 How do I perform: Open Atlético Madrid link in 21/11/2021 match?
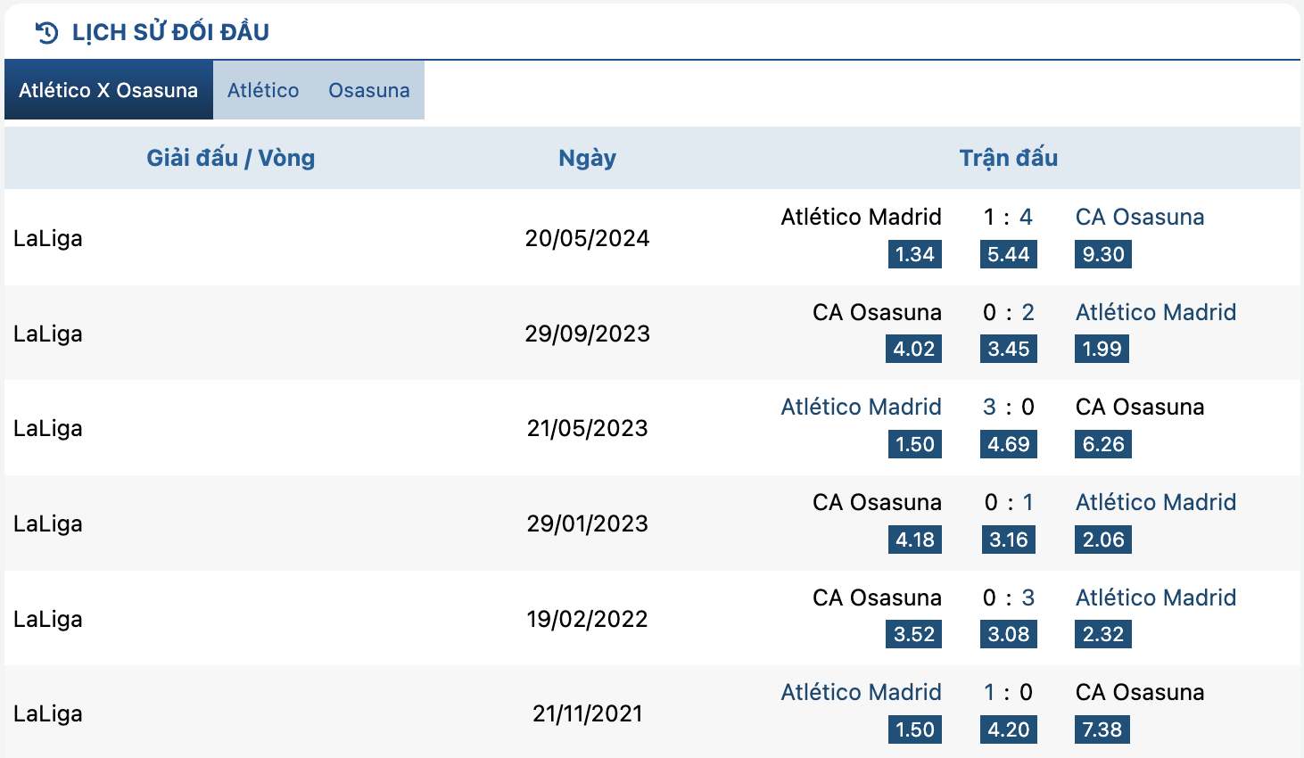(862, 692)
